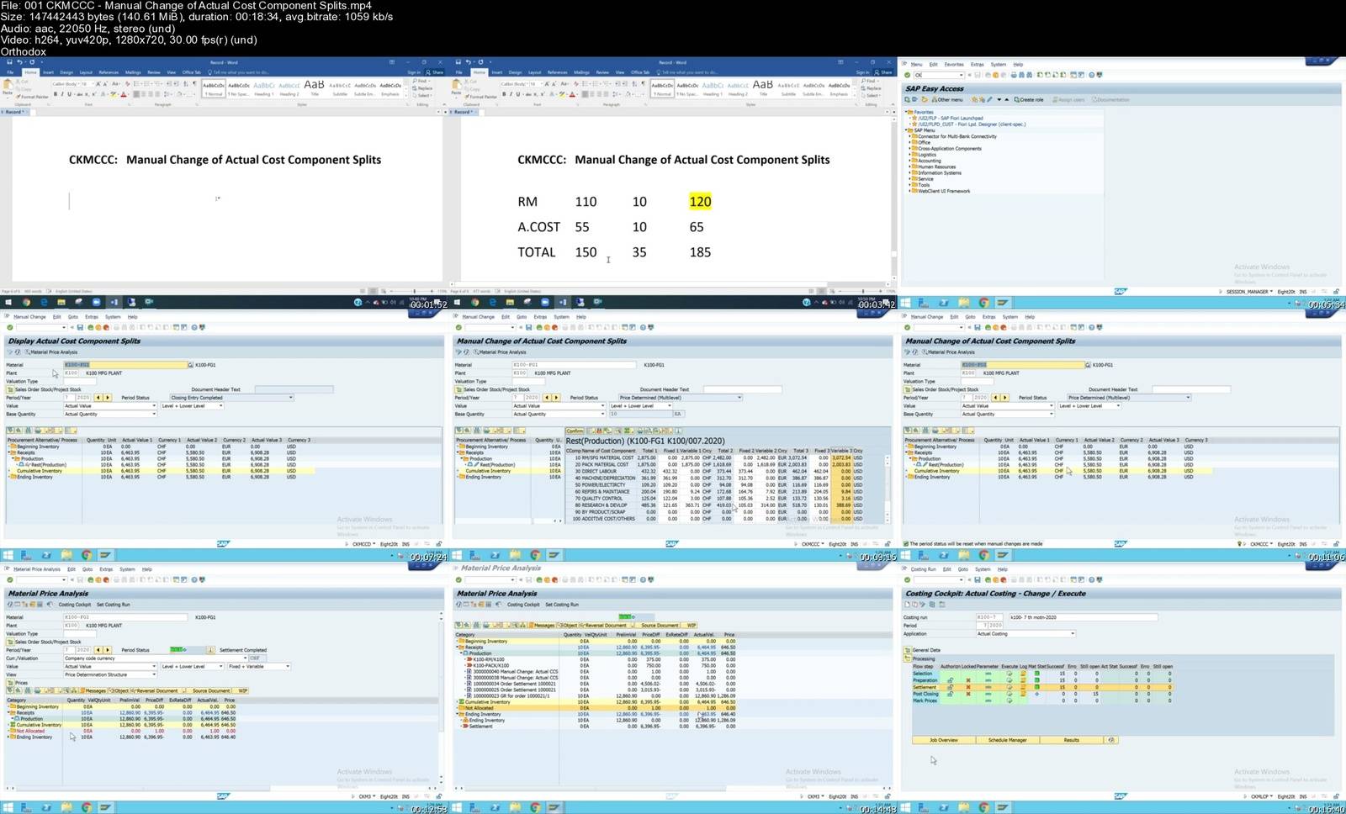This screenshot has height=814, width=1346.
Task: Open Favorites menu in SAP Easy Access
Action: pyautogui.click(x=954, y=65)
